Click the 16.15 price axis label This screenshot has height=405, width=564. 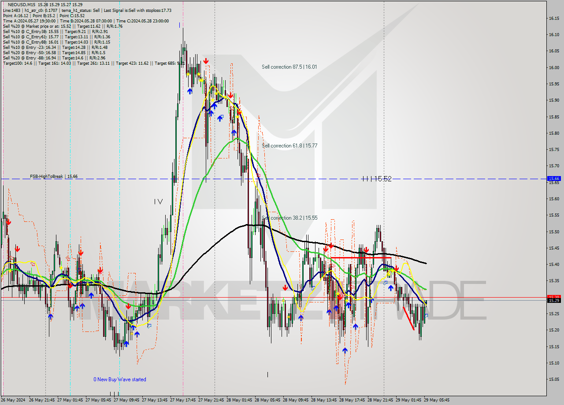point(554,18)
